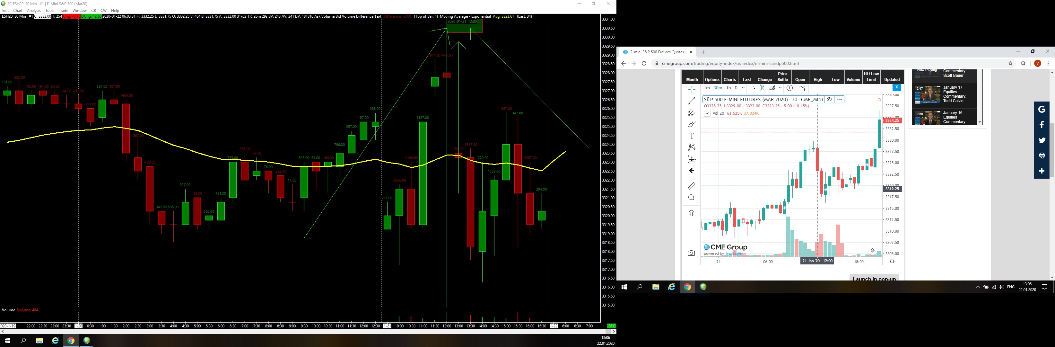Screen dimensions: 1055x347
Task: Click the browser address bar URL
Action: pyautogui.click(x=730, y=64)
